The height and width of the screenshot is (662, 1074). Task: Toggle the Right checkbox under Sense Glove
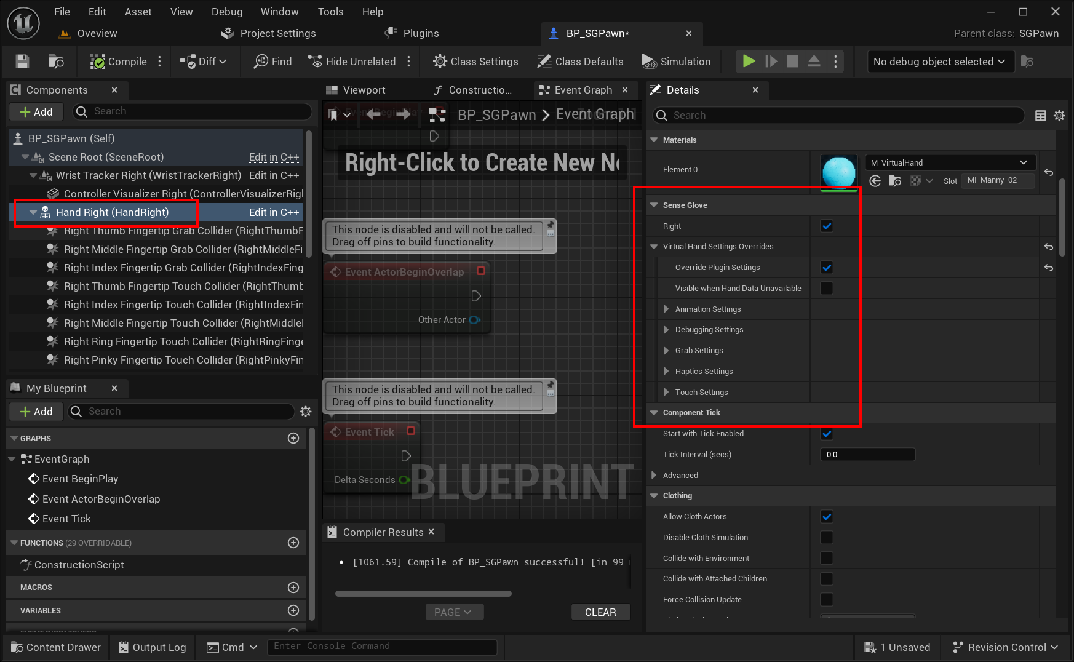point(827,226)
